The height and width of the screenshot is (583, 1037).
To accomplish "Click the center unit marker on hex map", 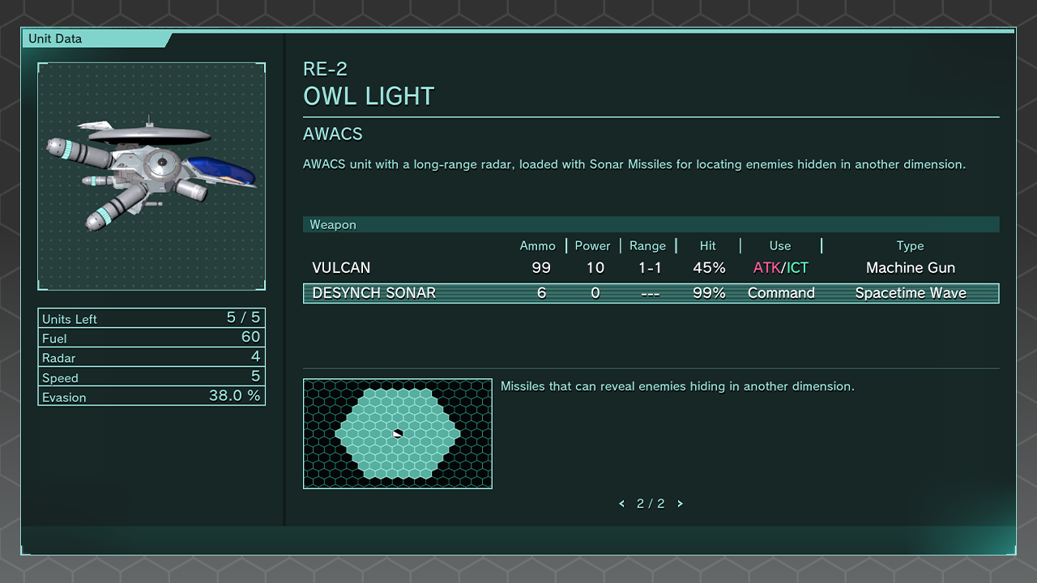I will [x=397, y=434].
